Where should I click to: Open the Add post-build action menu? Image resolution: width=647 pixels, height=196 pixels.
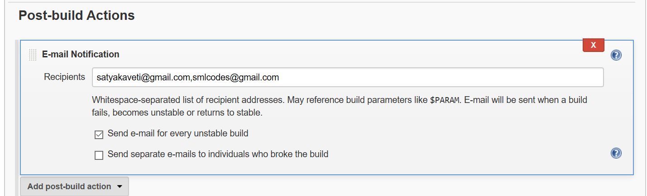69,187
